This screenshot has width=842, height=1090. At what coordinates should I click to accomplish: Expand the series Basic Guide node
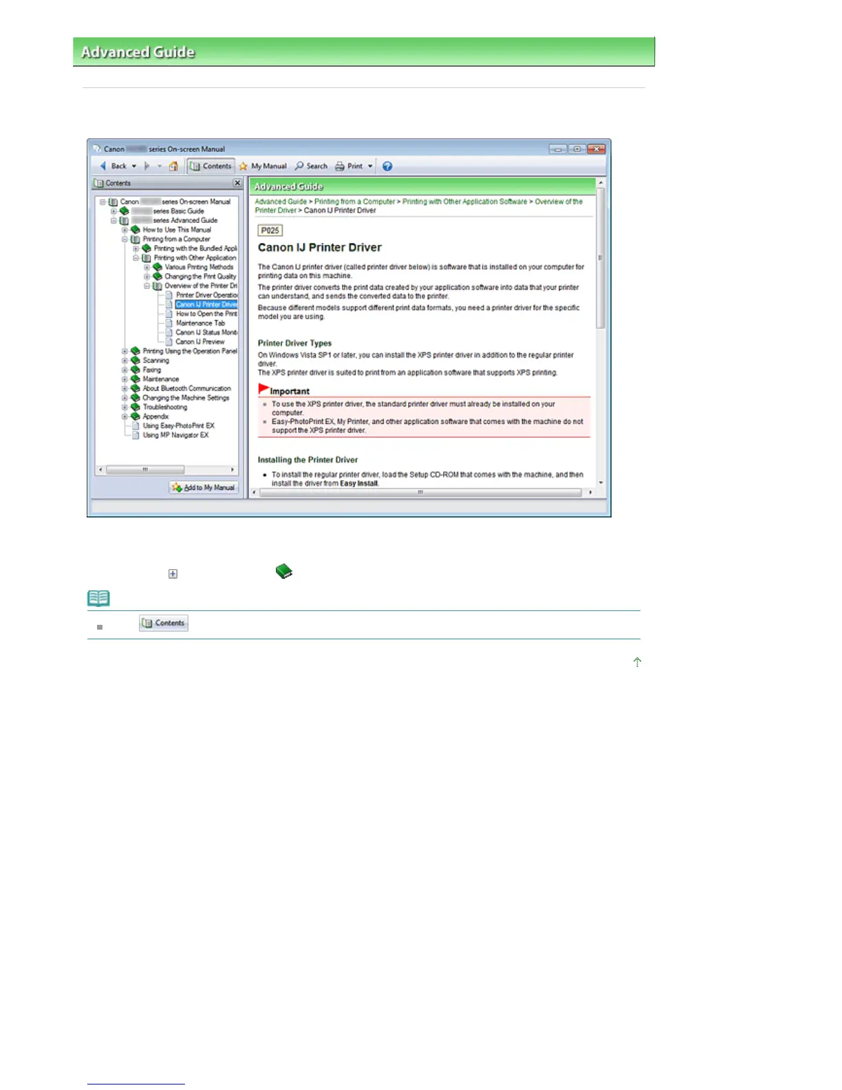click(x=114, y=211)
